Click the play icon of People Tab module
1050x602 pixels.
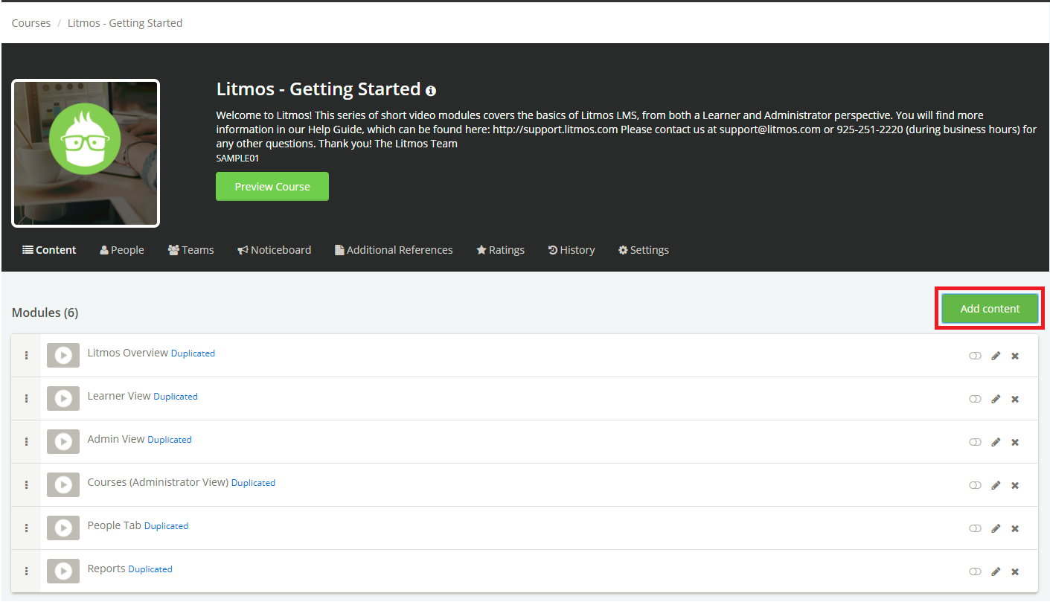(63, 528)
